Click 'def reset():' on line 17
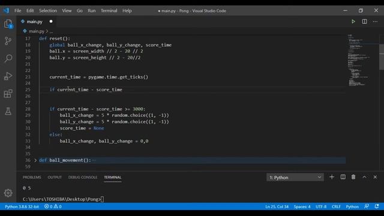This screenshot has height=216, width=384. pyautogui.click(x=55, y=38)
